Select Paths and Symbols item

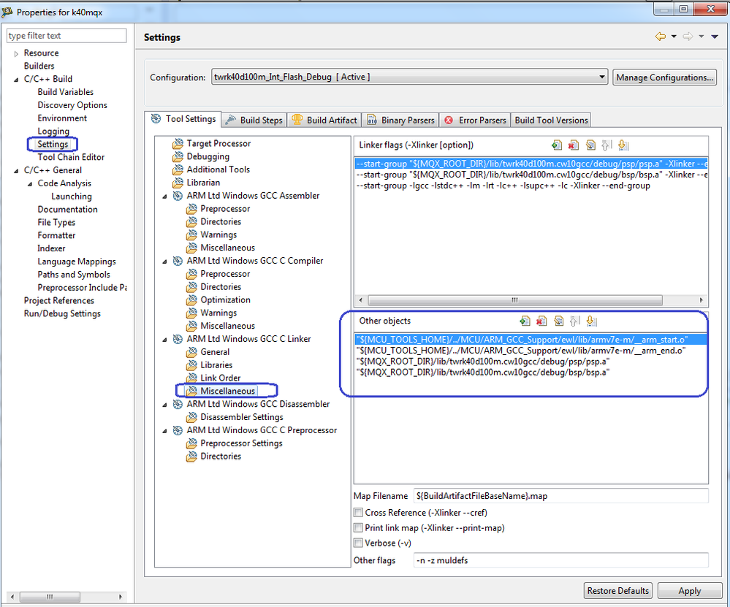tap(74, 275)
